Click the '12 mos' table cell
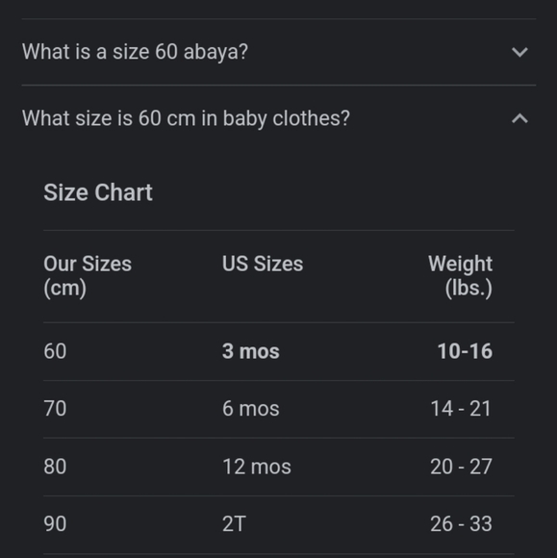This screenshot has width=557, height=558. (257, 467)
